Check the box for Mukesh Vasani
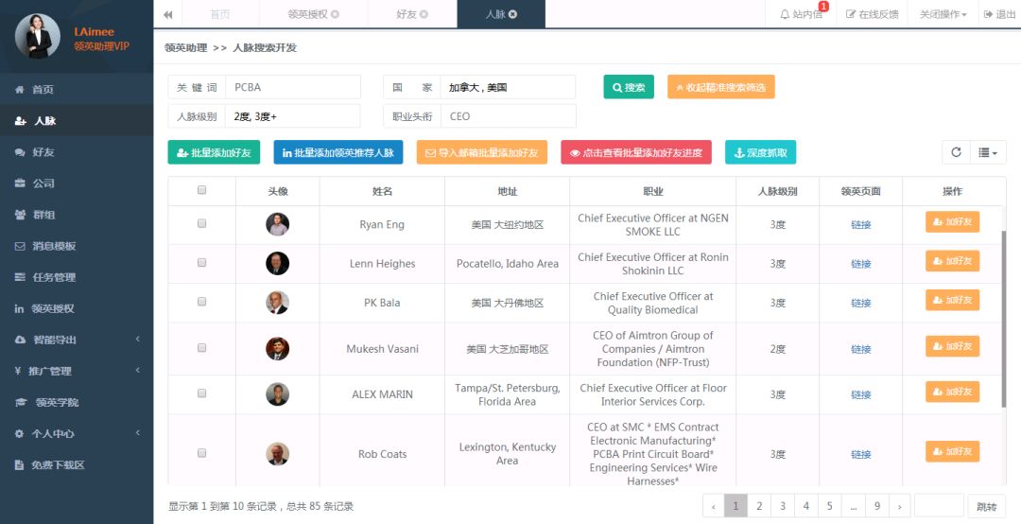1021x524 pixels. [x=202, y=348]
